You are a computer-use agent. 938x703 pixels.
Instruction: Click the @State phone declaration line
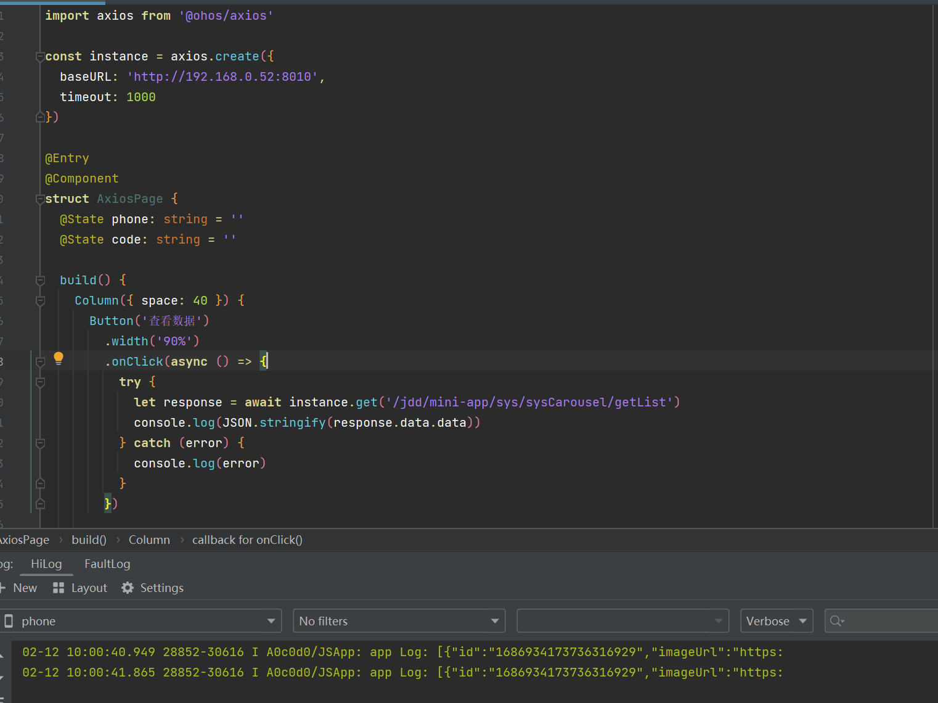(x=152, y=219)
